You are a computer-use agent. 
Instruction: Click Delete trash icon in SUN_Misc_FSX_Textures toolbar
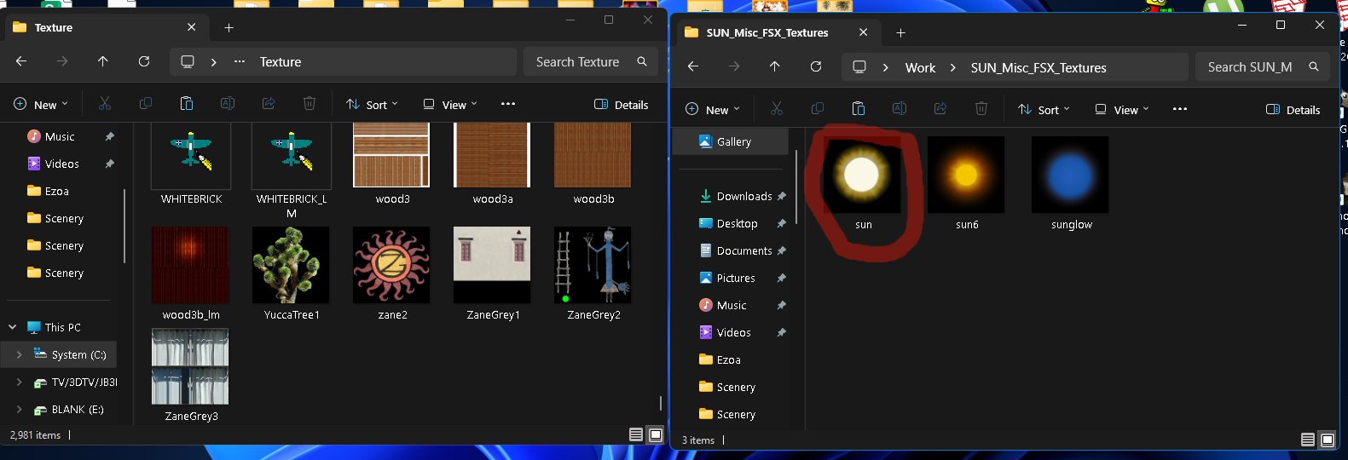coord(981,109)
